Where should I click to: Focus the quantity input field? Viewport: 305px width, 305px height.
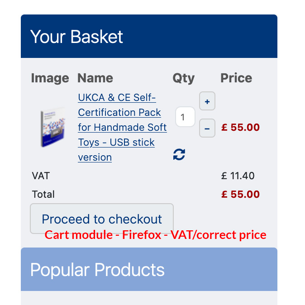point(185,117)
